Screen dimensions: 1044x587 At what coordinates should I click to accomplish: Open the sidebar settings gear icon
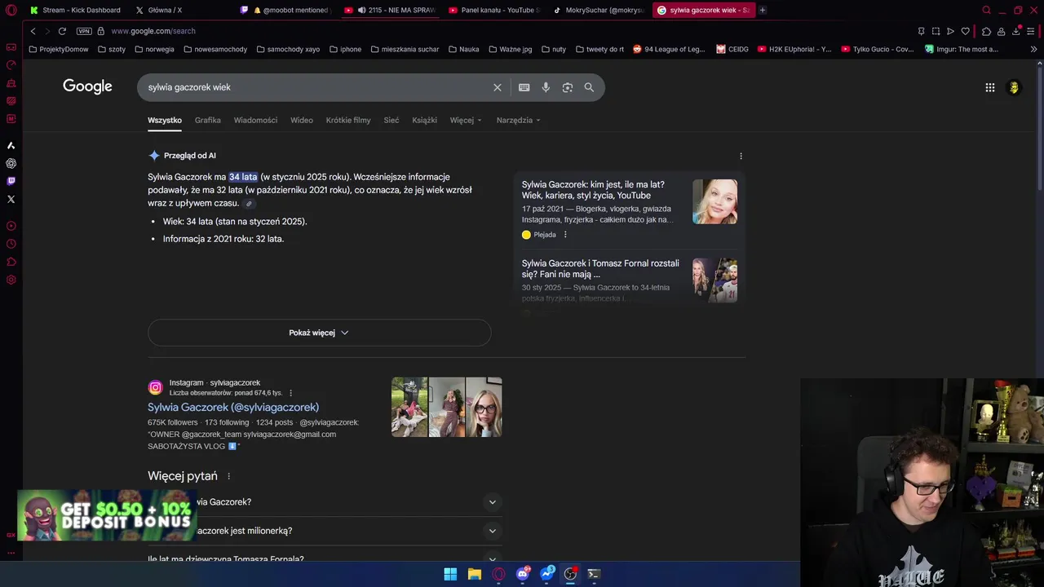pyautogui.click(x=11, y=280)
